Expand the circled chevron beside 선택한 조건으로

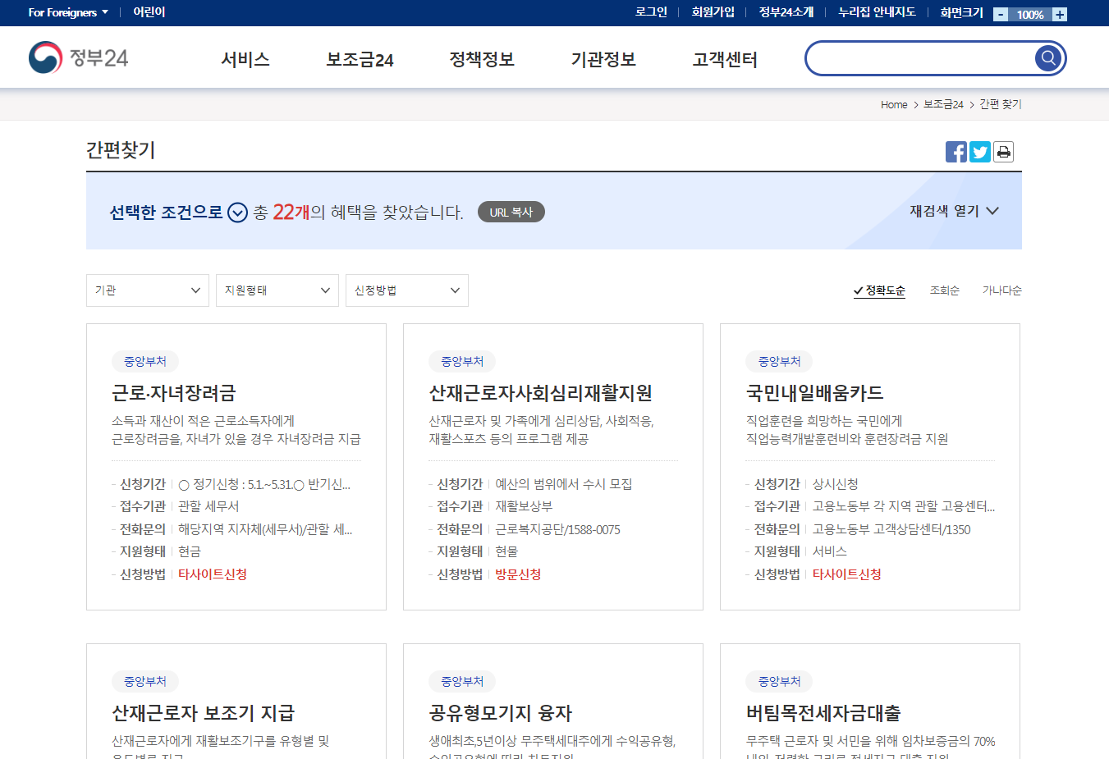[236, 211]
